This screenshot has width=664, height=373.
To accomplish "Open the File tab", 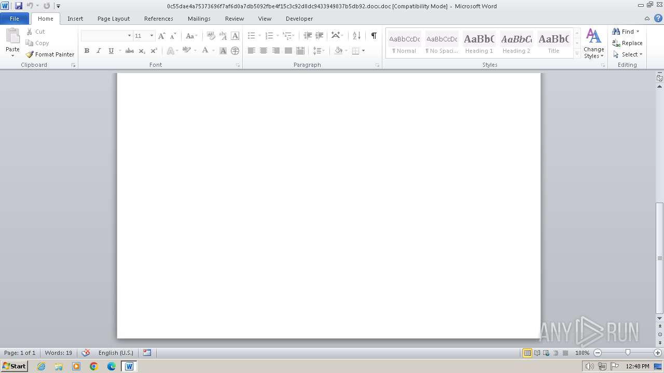I will (15, 18).
